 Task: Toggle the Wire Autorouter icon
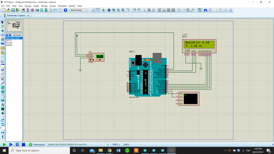click(200, 10)
